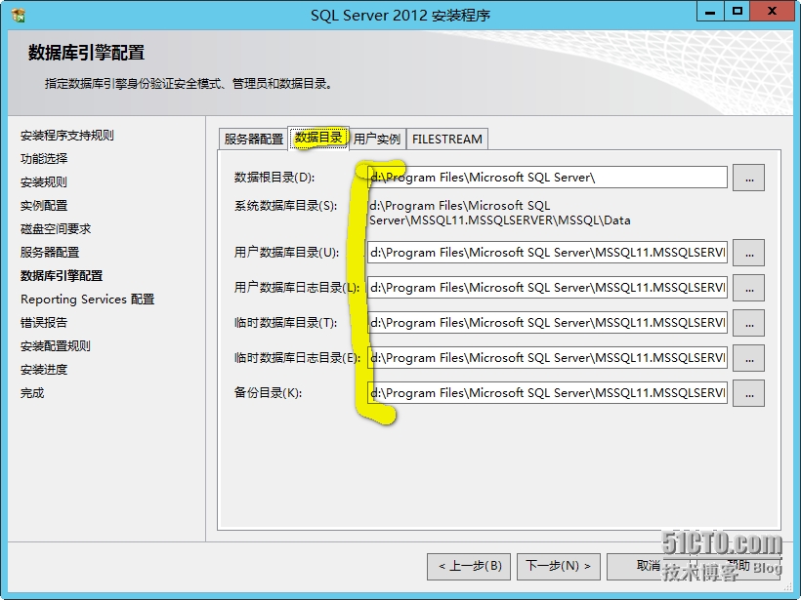Browse for 临时数据库日志目录 folder
Viewport: 801px width, 600px height.
click(x=748, y=358)
